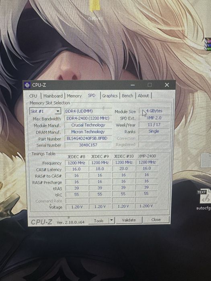Viewport: 211px width, 281px height.
Task: Switch to the Mainboard tab
Action: tap(53, 96)
